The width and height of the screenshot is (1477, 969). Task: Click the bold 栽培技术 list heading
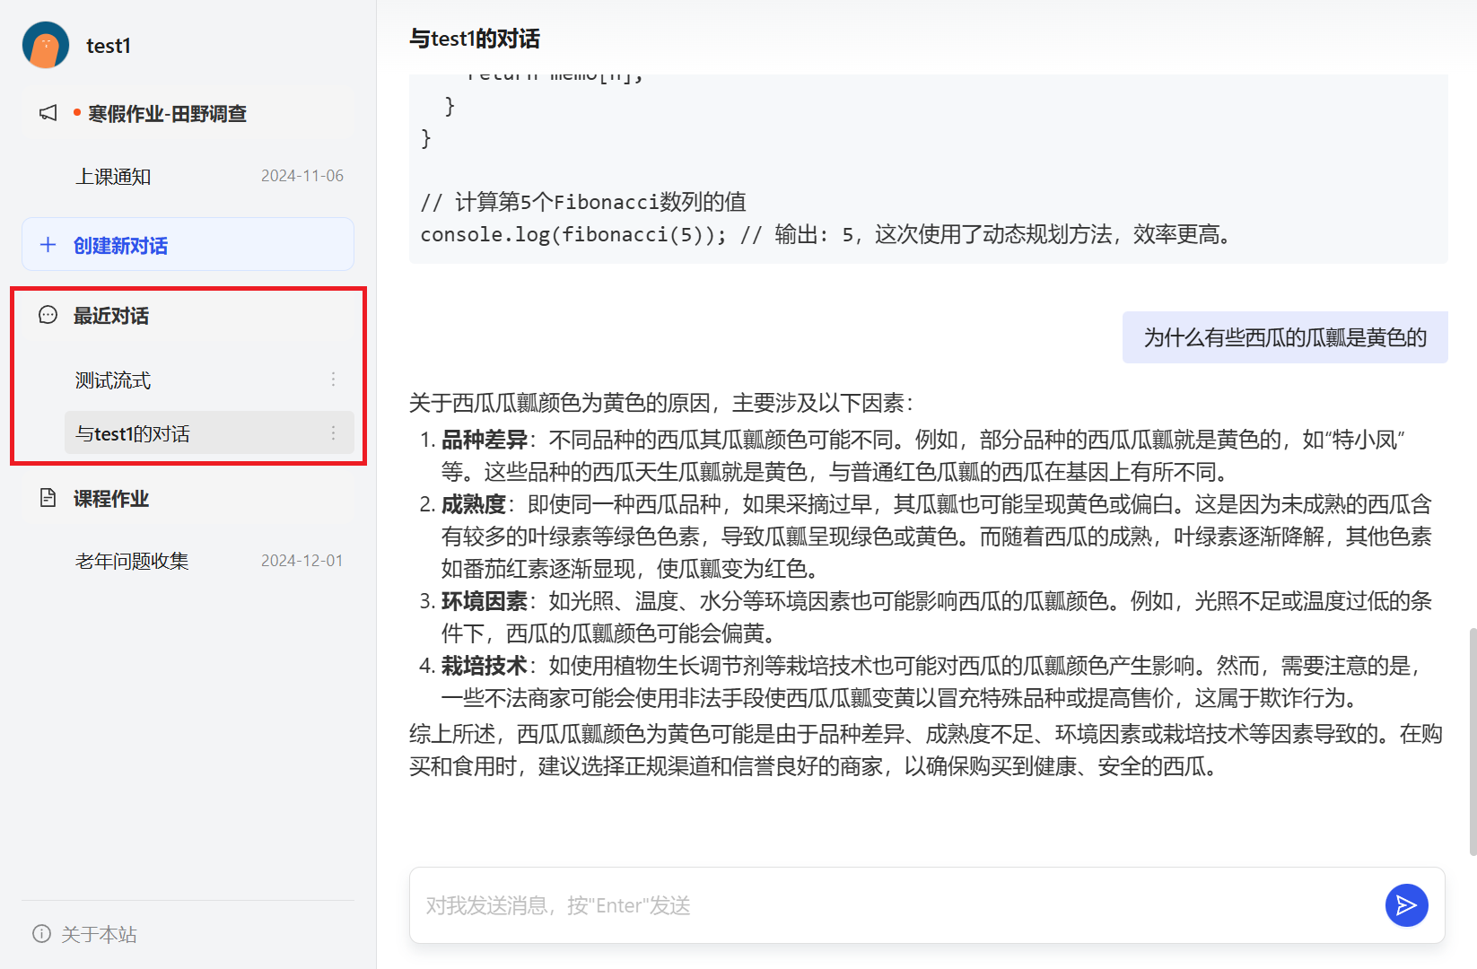485,666
